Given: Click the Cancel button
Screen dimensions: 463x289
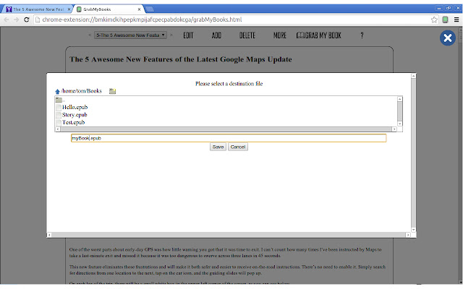Looking at the screenshot, I should point(238,147).
